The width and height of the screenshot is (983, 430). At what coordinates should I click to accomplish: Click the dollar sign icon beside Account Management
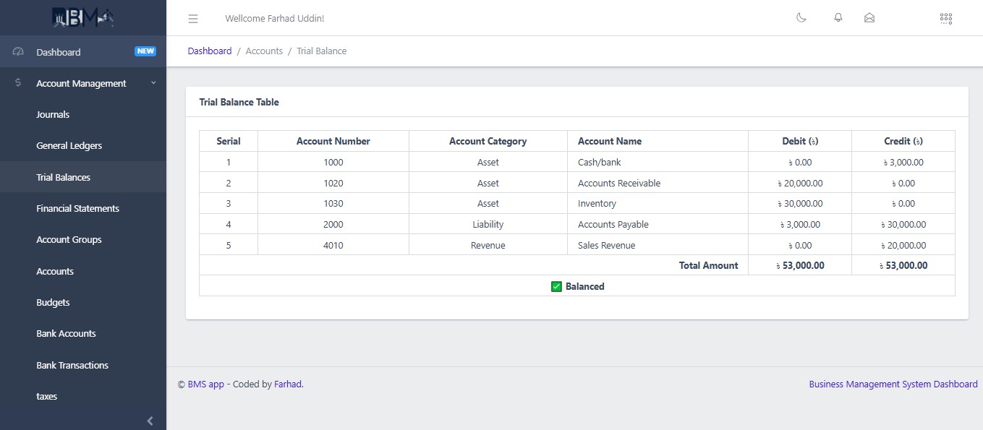click(18, 83)
